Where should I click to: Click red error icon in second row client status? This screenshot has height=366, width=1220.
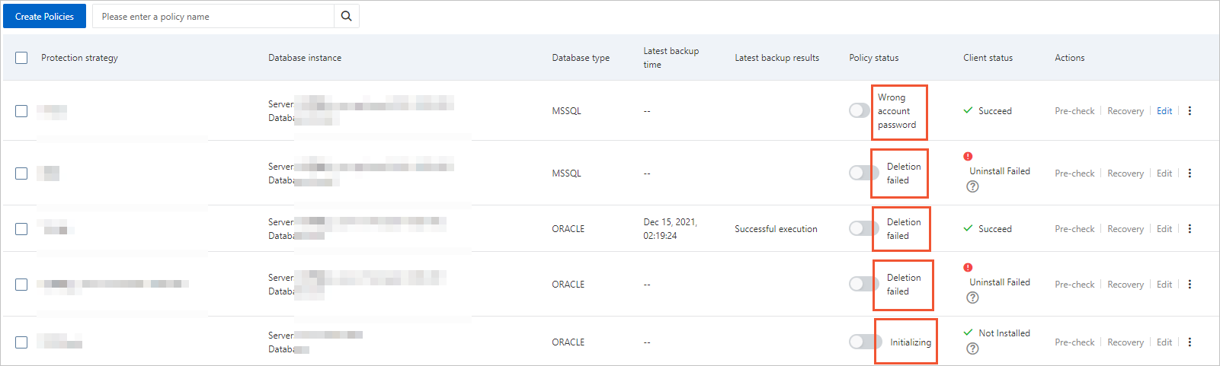(968, 157)
